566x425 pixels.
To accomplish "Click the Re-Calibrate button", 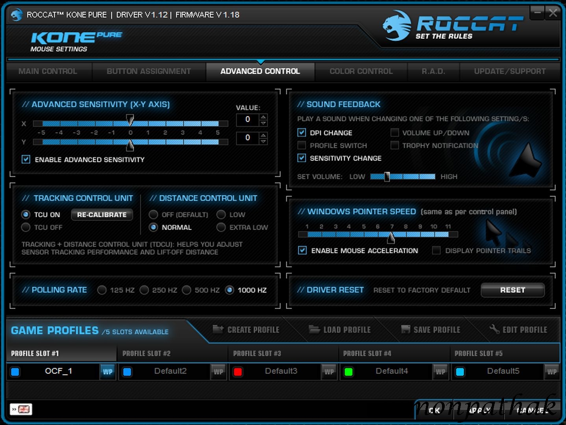I will pyautogui.click(x=102, y=214).
